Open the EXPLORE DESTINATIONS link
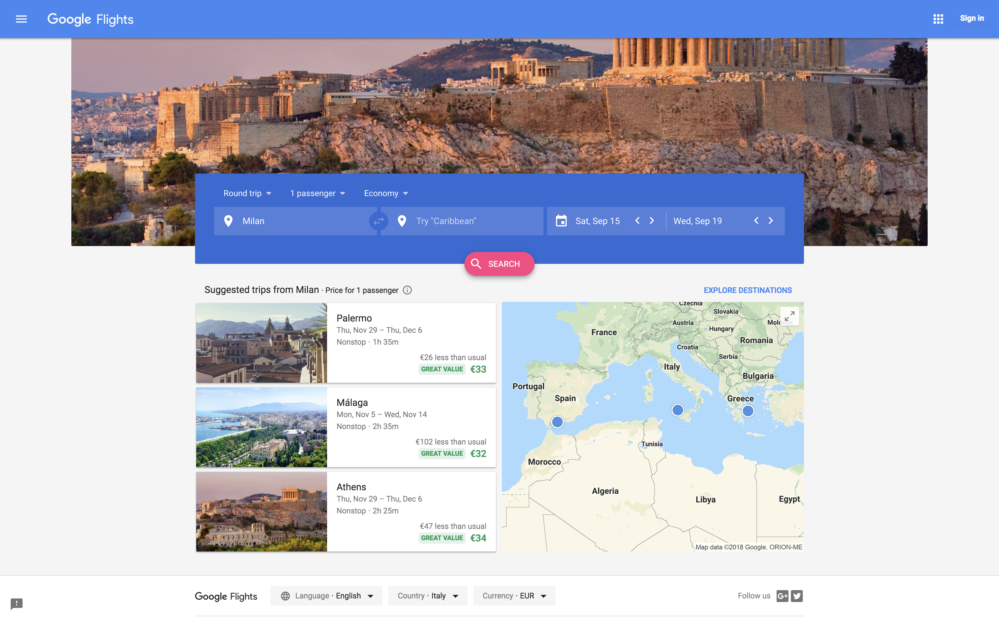999x624 pixels. pos(747,290)
